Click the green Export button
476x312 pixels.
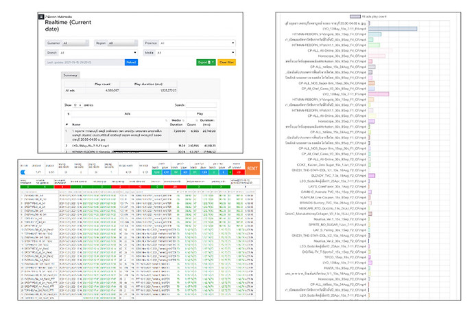(x=206, y=63)
